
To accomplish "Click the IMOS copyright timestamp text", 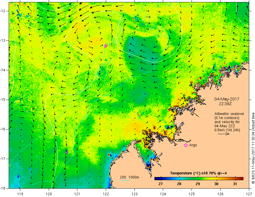I will point(253,148).
